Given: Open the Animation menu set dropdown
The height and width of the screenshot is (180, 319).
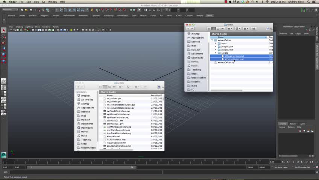Looking at the screenshot, I should 10,10.
